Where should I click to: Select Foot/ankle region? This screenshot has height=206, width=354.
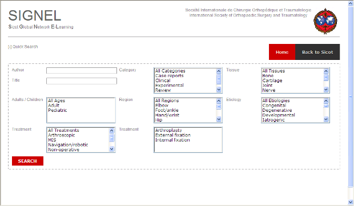[x=167, y=110]
